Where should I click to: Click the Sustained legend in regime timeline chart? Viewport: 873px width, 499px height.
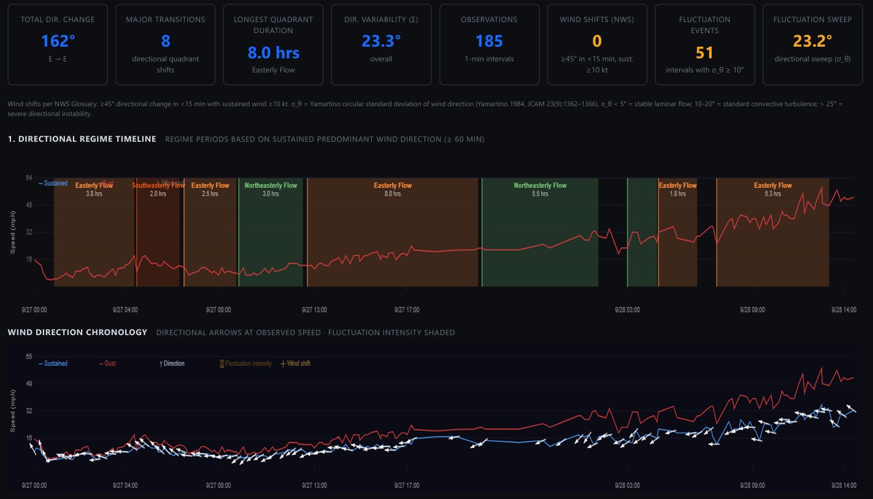pos(53,183)
